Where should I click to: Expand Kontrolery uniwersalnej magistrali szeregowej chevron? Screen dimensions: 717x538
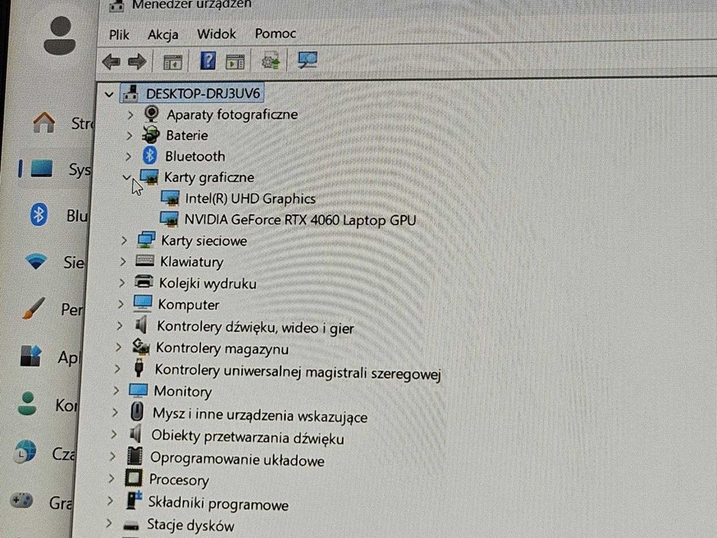click(118, 368)
